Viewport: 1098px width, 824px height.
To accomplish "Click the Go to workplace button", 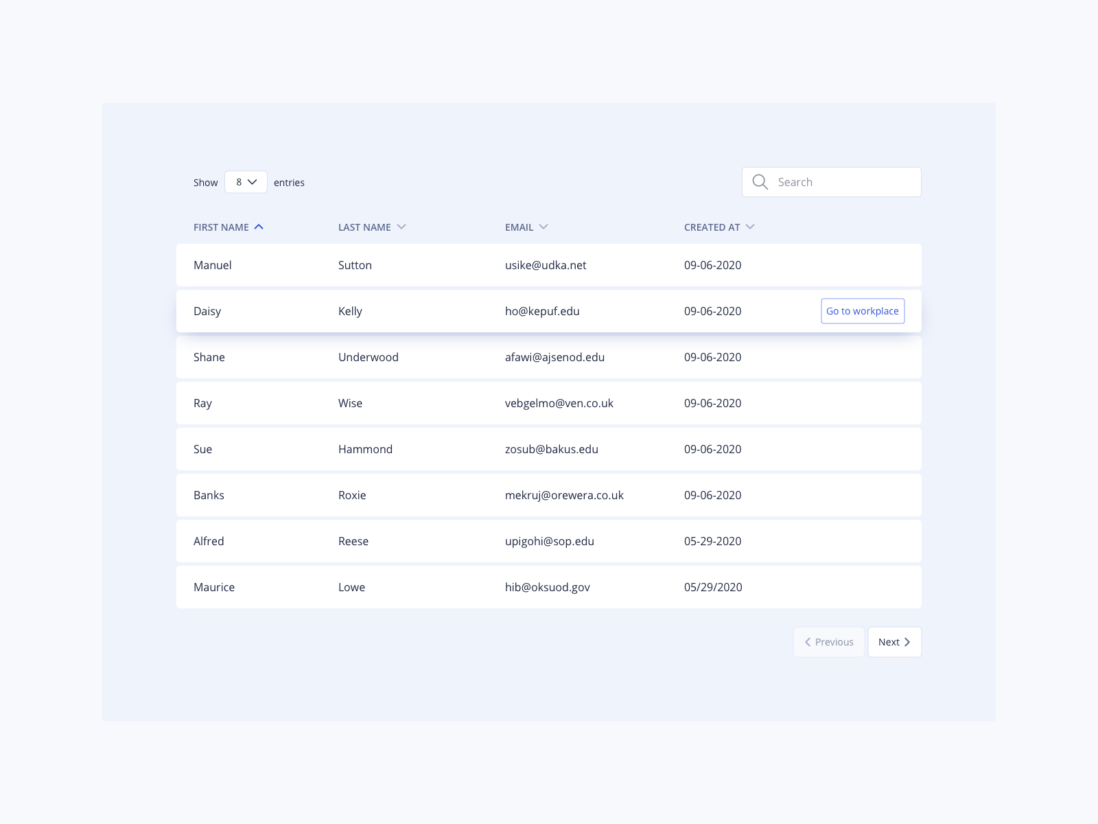I will (863, 310).
